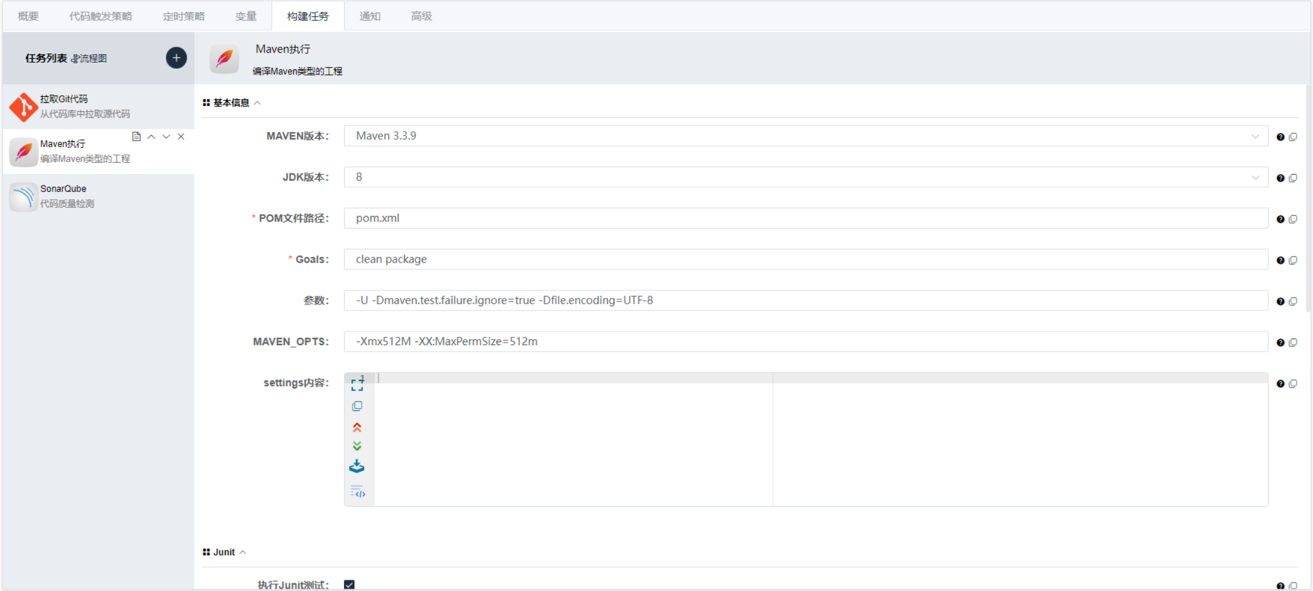Open the 流程图 link
Screen dimensions: 1313x591
(89, 59)
